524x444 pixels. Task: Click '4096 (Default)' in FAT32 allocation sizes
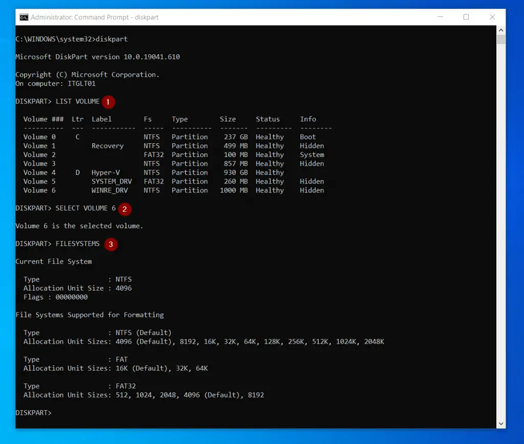tap(212, 395)
